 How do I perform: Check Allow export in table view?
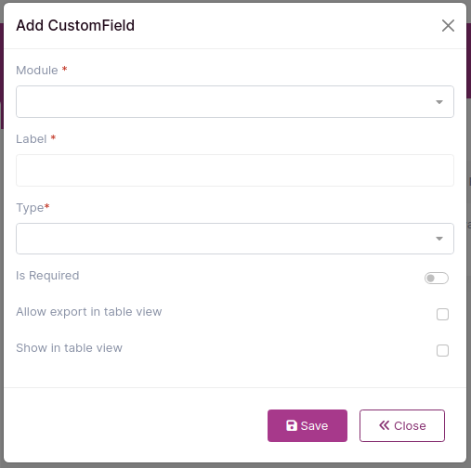(442, 314)
